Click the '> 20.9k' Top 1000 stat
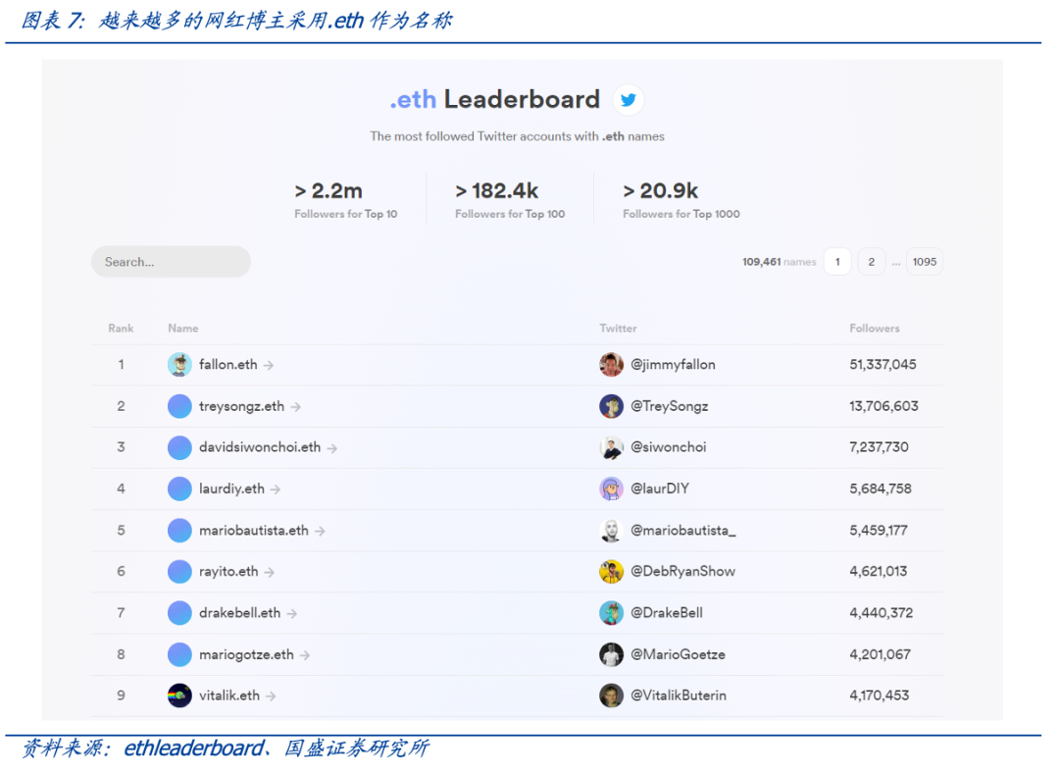 [681, 201]
